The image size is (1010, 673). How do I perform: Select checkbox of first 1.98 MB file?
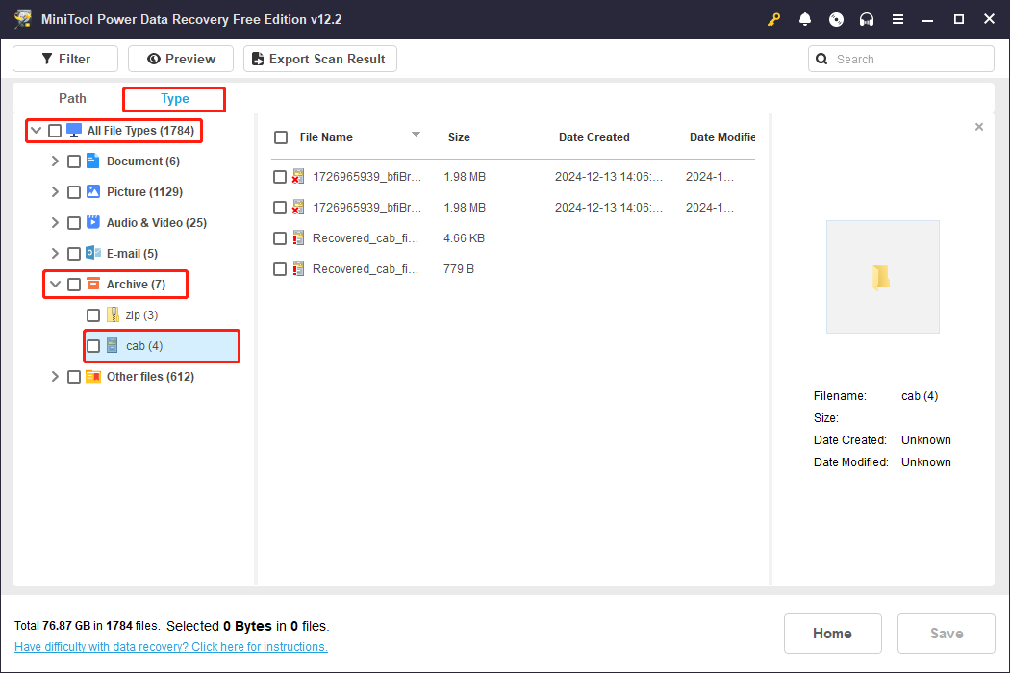click(280, 177)
